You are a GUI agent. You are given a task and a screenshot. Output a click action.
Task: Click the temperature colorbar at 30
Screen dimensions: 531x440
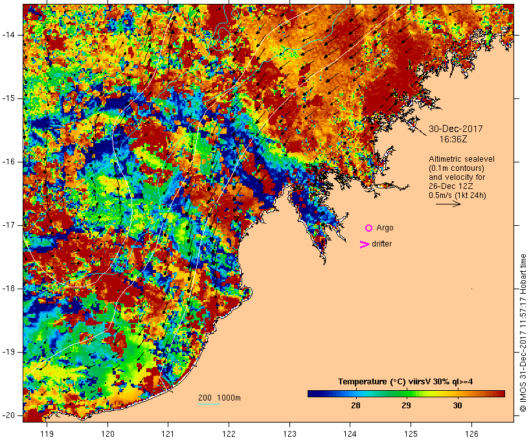tap(458, 393)
